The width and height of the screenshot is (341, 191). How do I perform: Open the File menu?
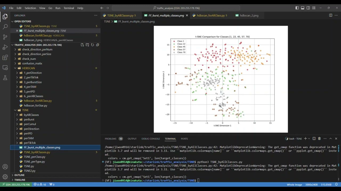click(11, 8)
